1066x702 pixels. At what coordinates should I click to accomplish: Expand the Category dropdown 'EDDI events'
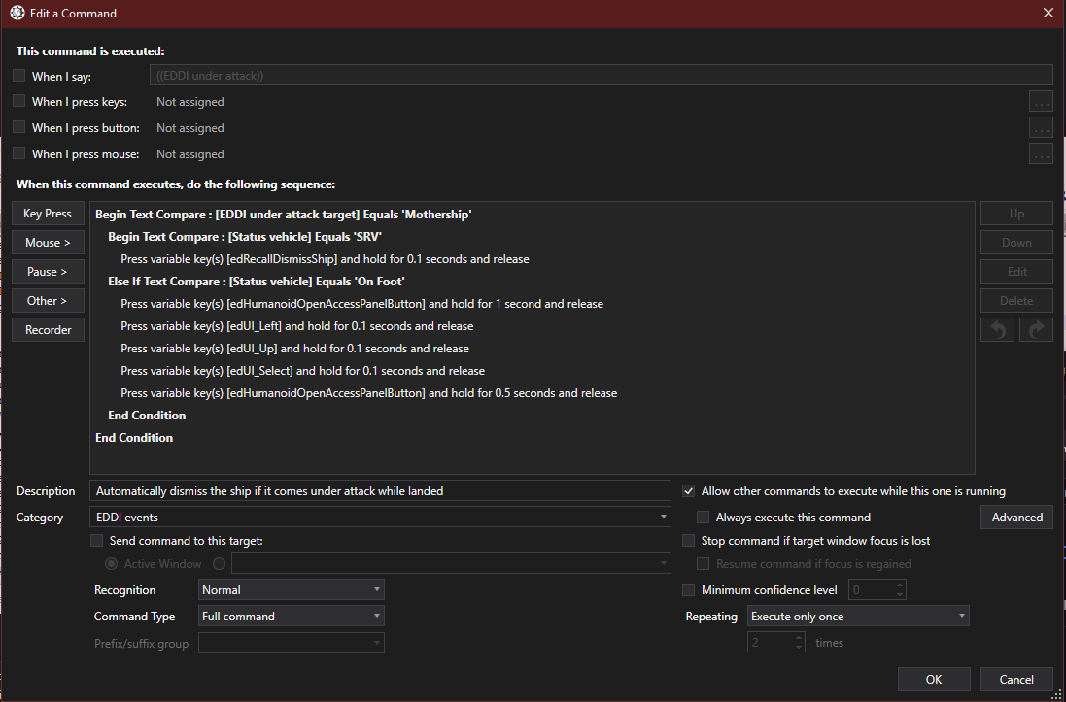380,518
